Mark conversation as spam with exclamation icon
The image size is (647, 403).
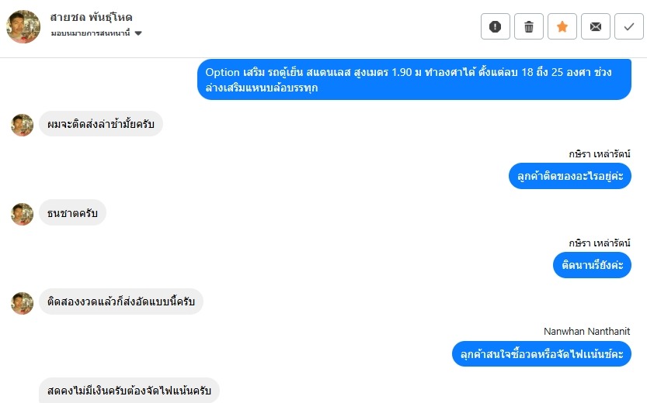click(496, 26)
